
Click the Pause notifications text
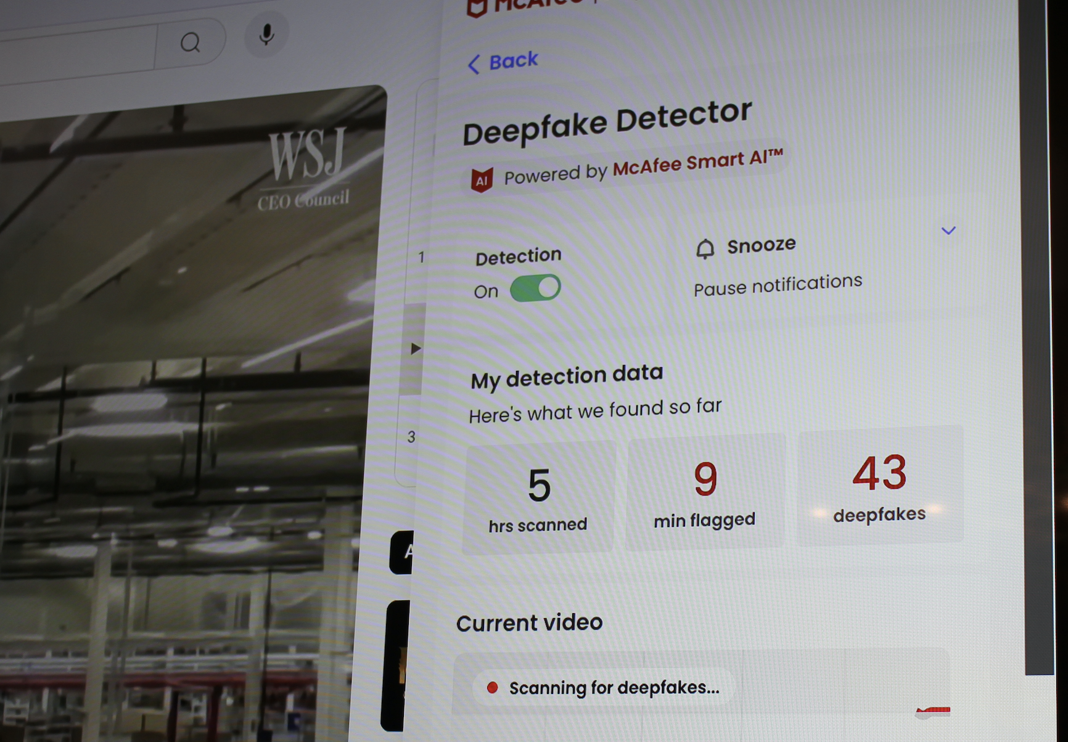(x=778, y=285)
